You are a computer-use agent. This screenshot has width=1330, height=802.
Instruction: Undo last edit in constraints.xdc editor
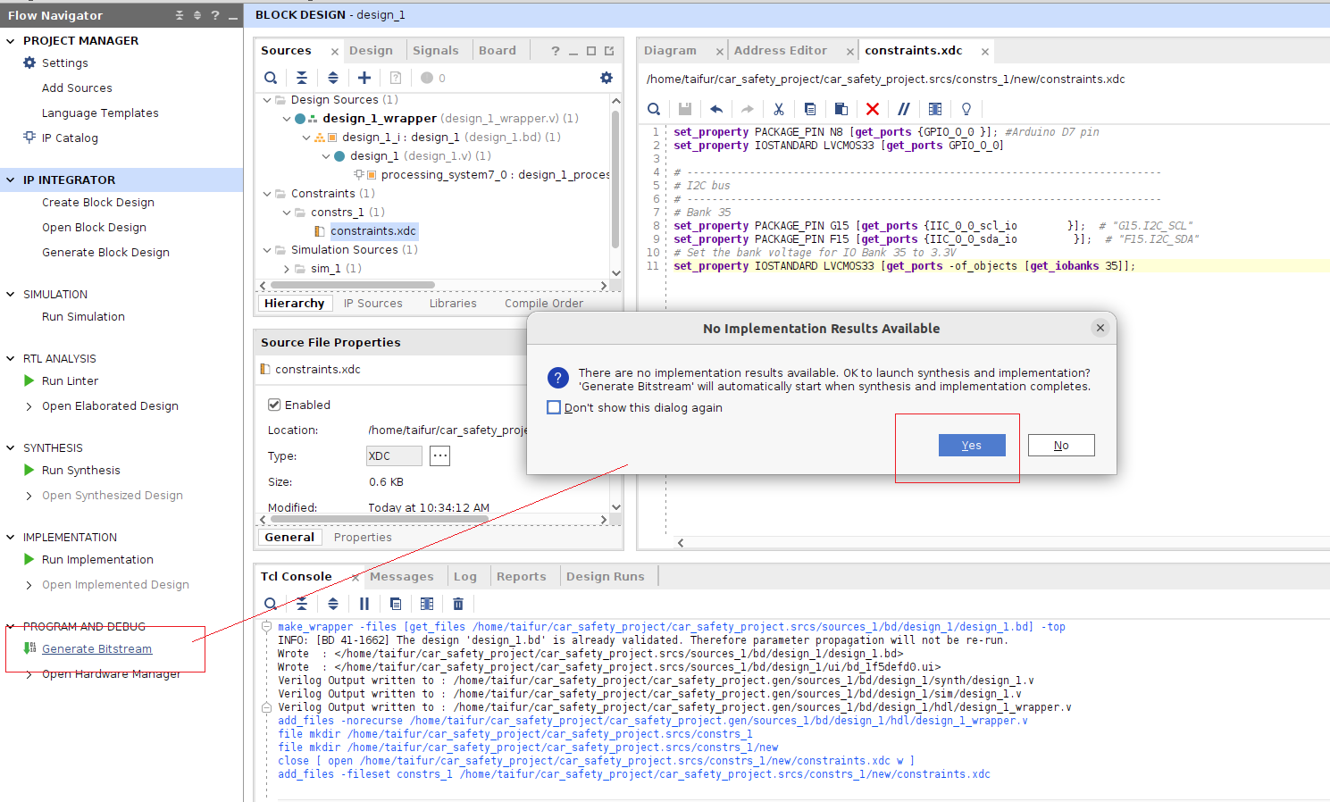pos(716,109)
